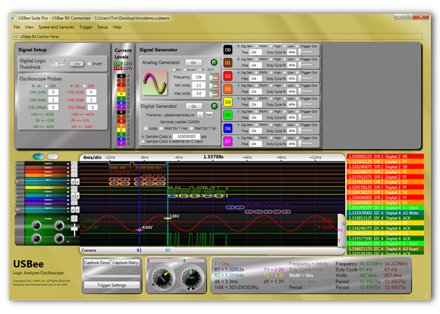The image size is (440, 314).
Task: Open the View menu
Action: click(29, 27)
